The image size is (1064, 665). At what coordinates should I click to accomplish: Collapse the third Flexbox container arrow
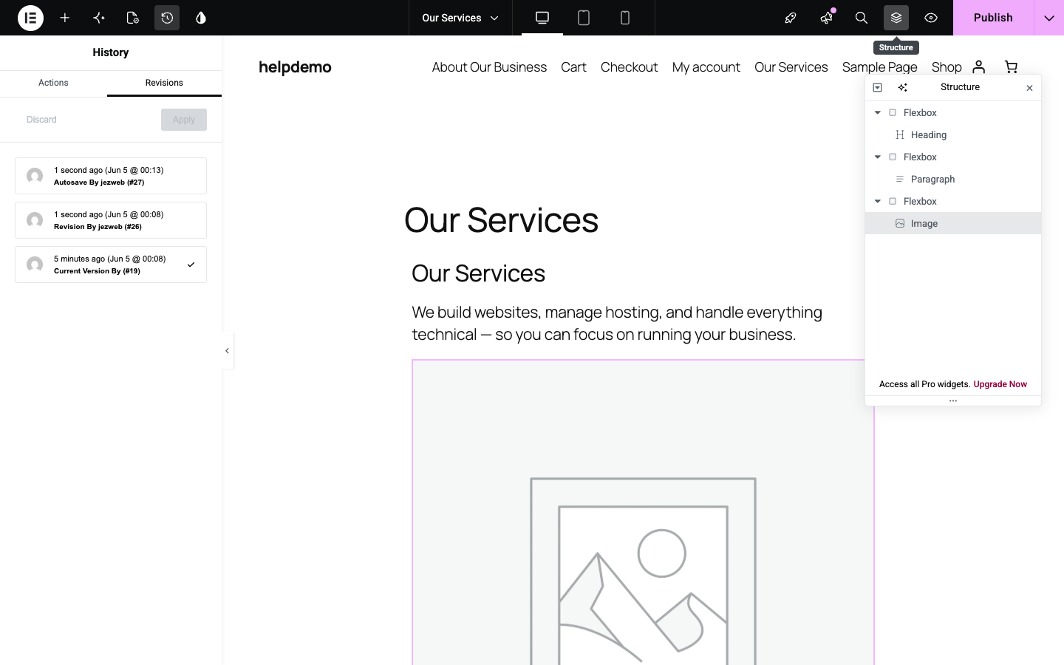pyautogui.click(x=878, y=201)
